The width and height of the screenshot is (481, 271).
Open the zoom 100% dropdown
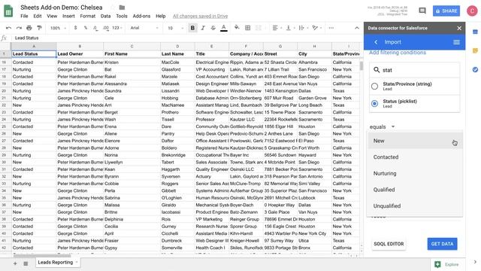pyautogui.click(x=58, y=28)
